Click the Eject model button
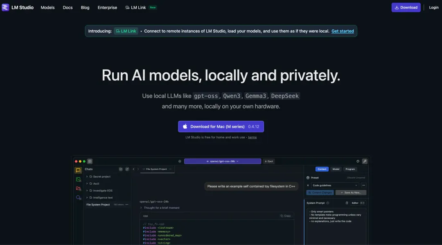442x245 pixels. click(x=269, y=161)
